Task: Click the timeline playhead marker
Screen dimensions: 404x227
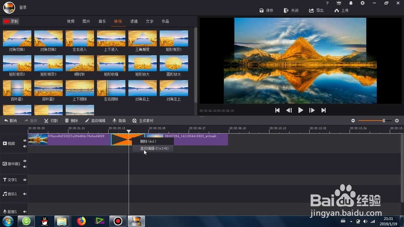Action: [128, 131]
